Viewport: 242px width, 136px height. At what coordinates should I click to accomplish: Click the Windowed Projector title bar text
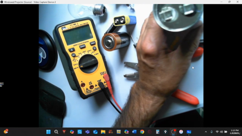coord(30,2)
